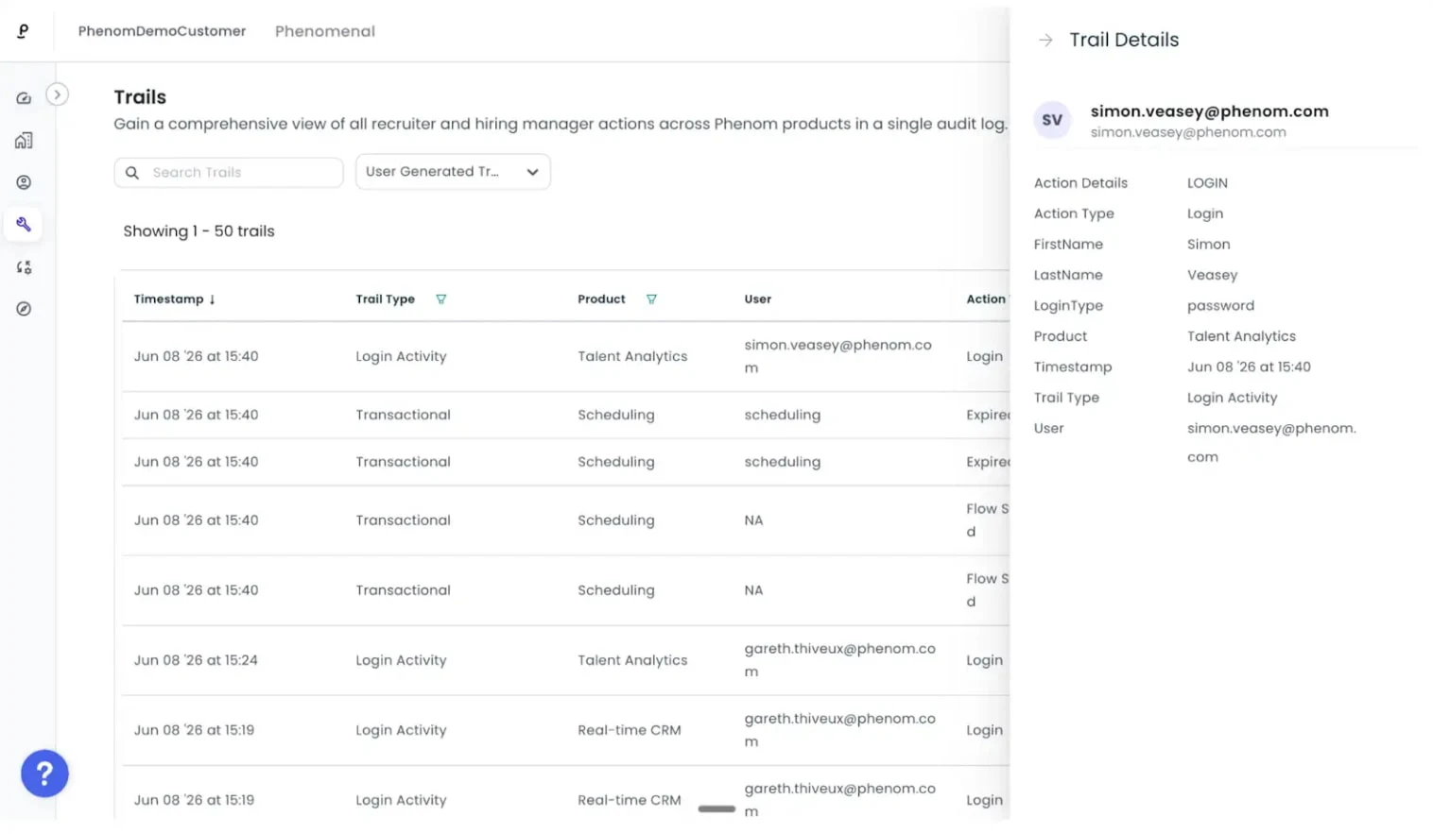This screenshot has height=834, width=1433.
Task: Click the Product label in Trail Details
Action: point(1061,336)
